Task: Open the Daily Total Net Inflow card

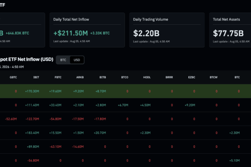Action: 87,30
